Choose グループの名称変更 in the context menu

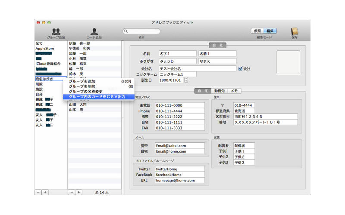(x=99, y=92)
